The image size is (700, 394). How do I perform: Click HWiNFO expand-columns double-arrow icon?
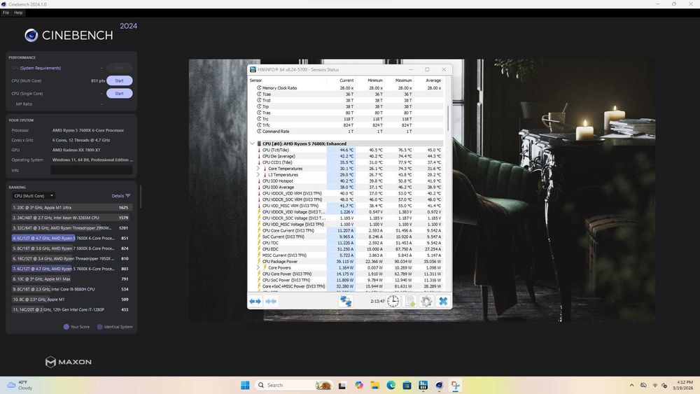(x=255, y=301)
